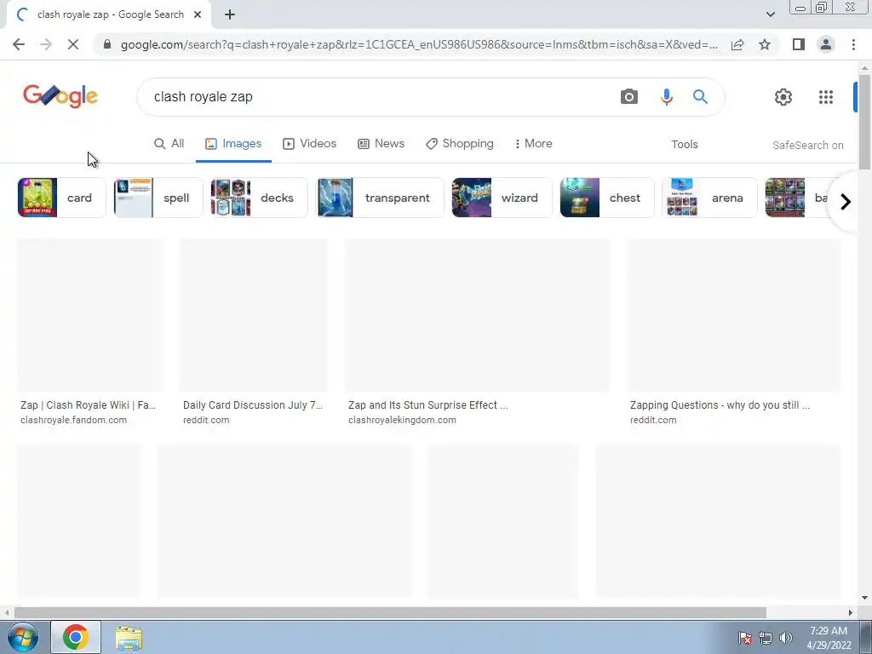Image resolution: width=872 pixels, height=654 pixels.
Task: Open File Explorer from the taskbar
Action: 129,637
